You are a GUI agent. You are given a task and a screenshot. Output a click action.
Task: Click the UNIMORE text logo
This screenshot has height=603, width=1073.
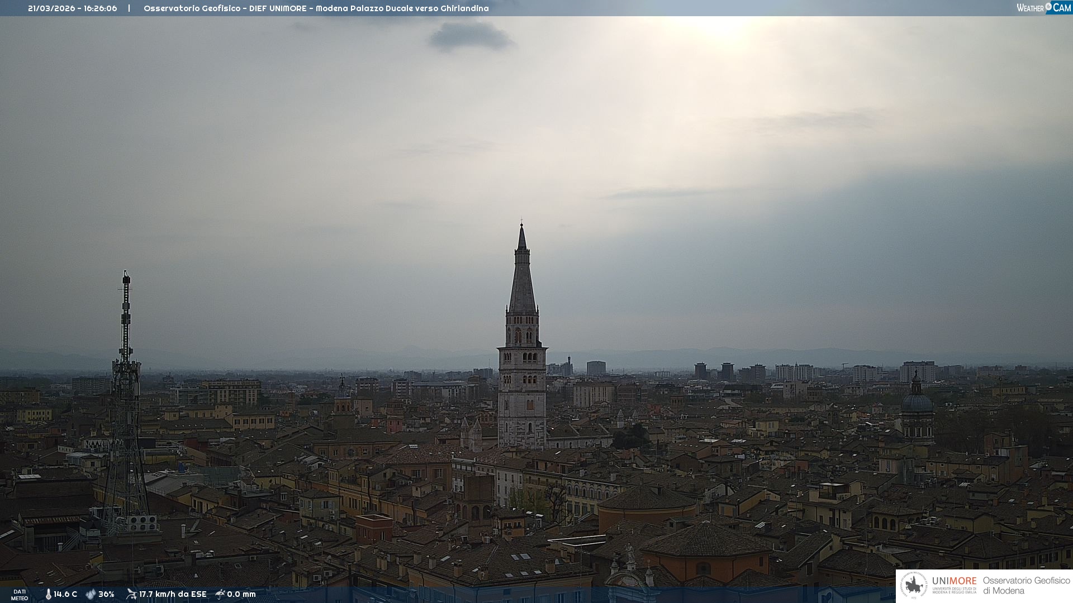tap(954, 581)
